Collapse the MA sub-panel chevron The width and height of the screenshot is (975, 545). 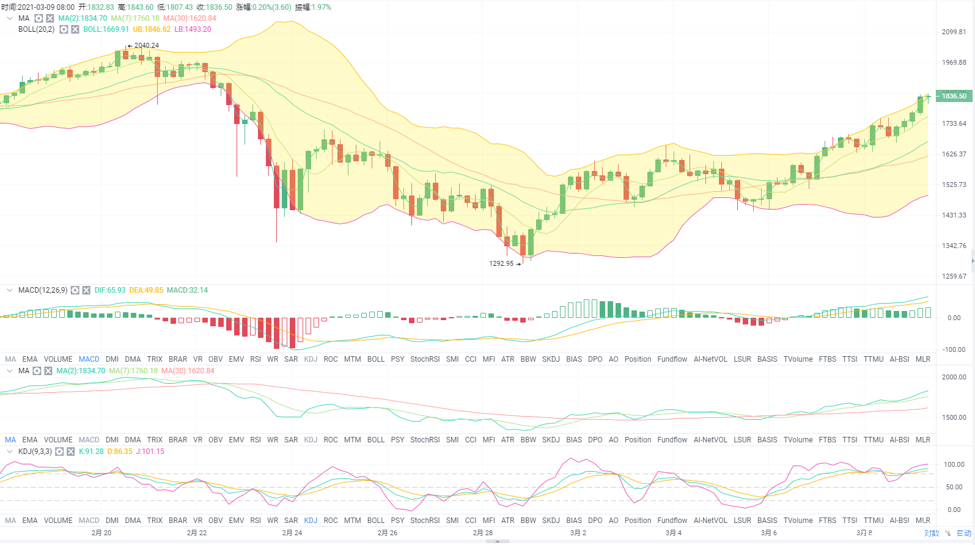(x=10, y=371)
